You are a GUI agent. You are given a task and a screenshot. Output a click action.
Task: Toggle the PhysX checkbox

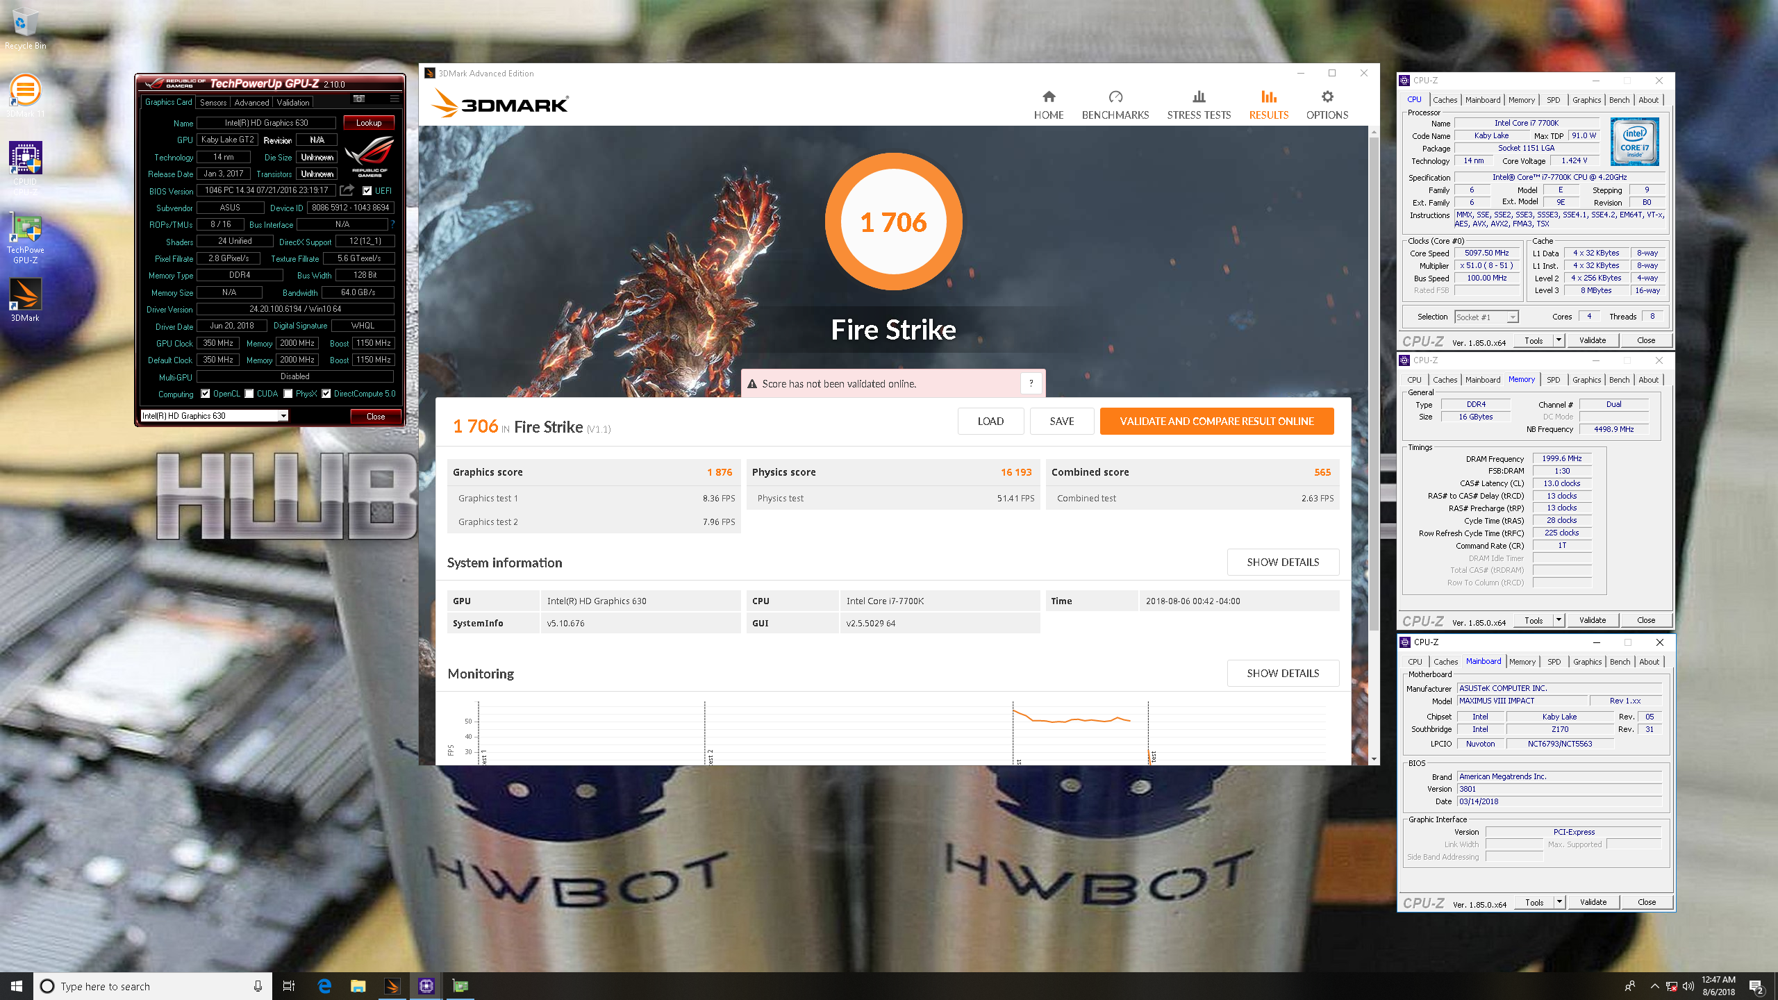[x=288, y=394]
